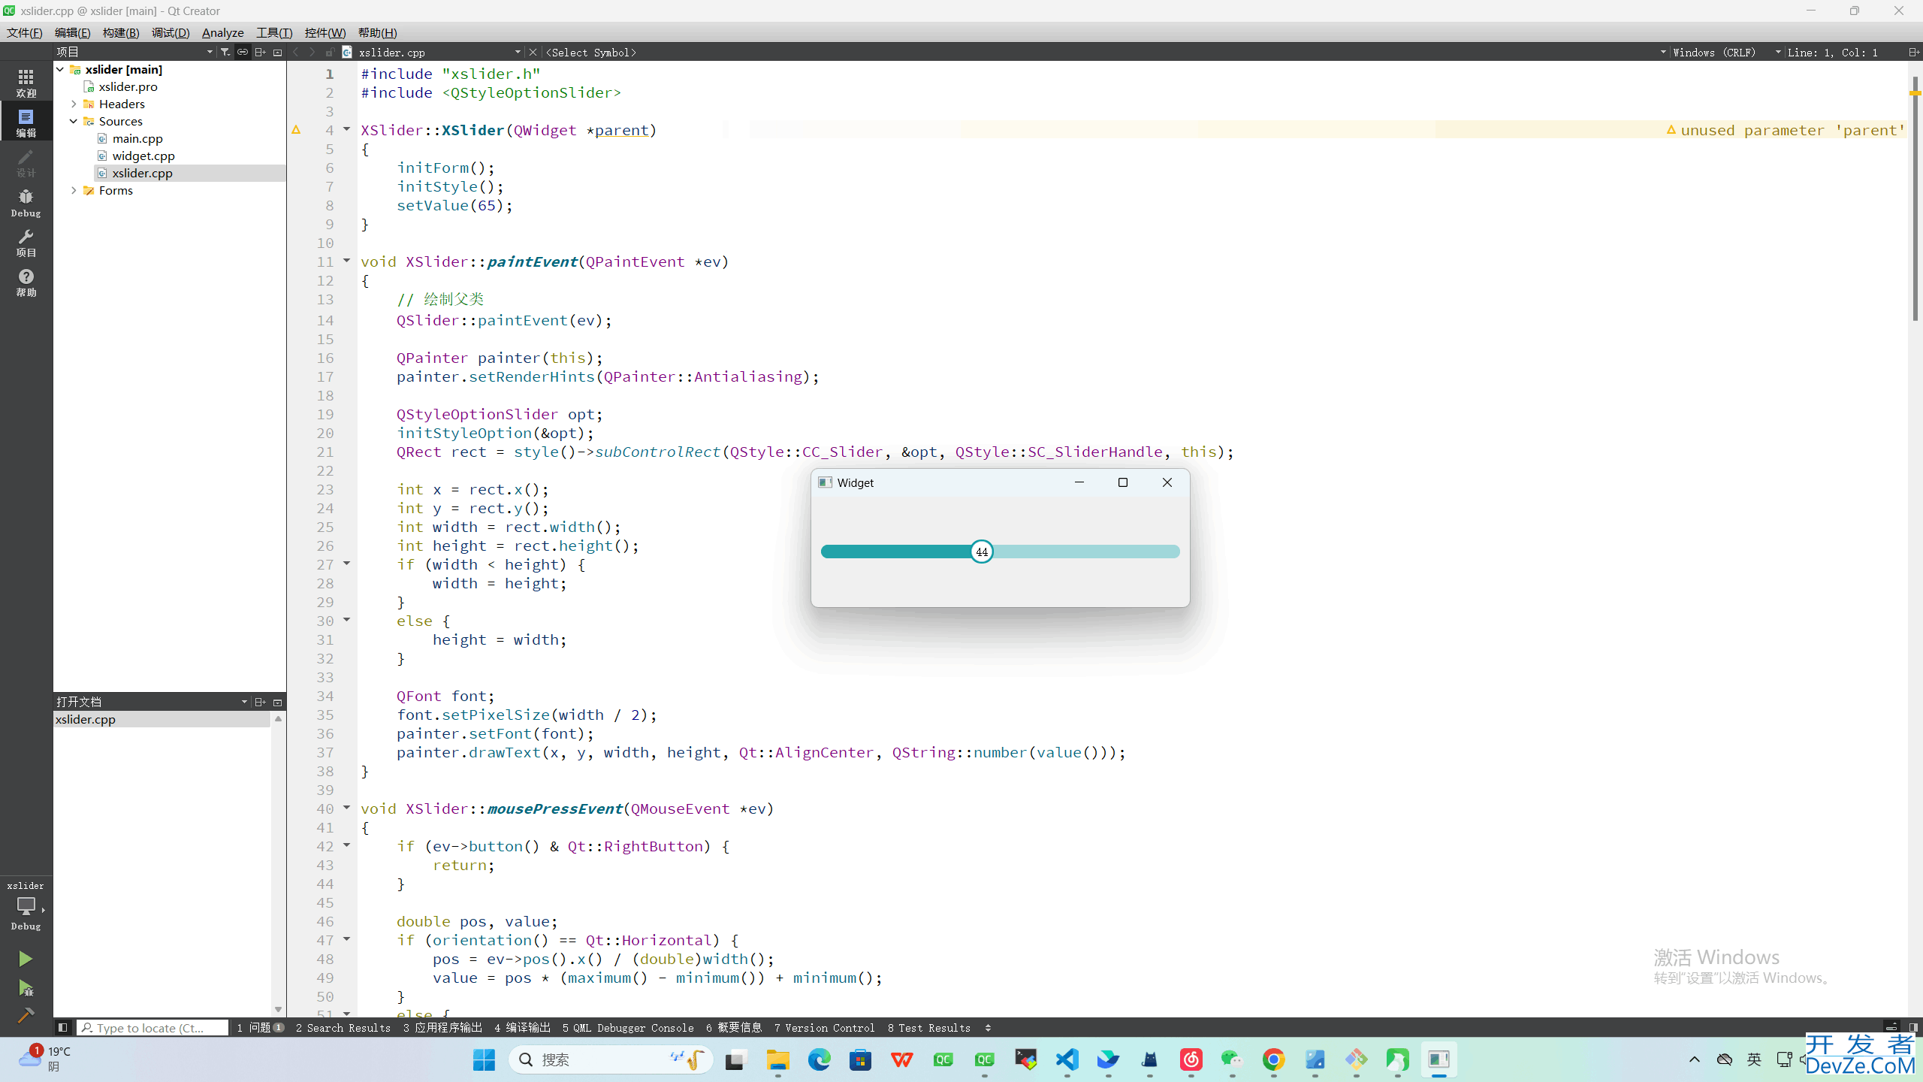1923x1082 pixels.
Task: Open Visual Studio Code from the taskbar
Action: 1067,1059
